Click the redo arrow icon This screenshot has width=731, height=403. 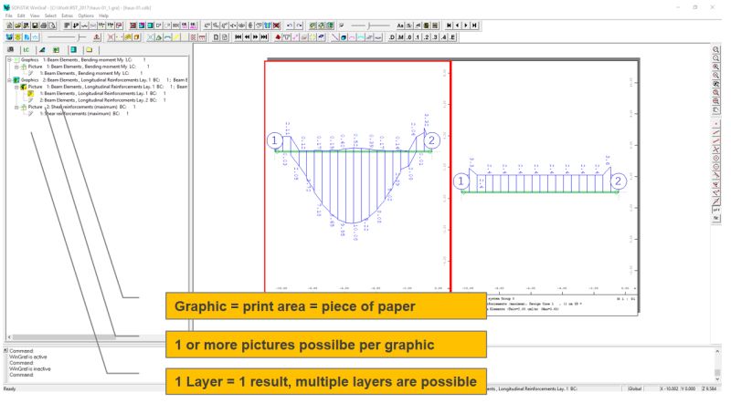pos(300,26)
